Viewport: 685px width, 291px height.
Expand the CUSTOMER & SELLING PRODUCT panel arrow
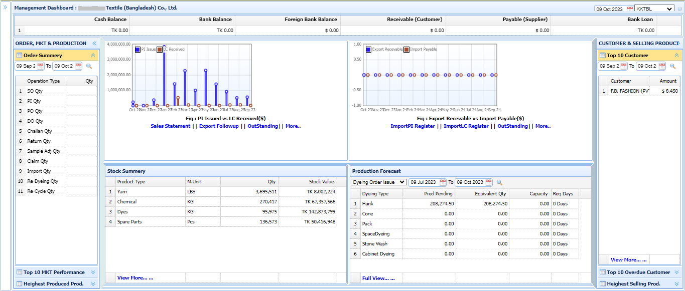tap(679, 44)
